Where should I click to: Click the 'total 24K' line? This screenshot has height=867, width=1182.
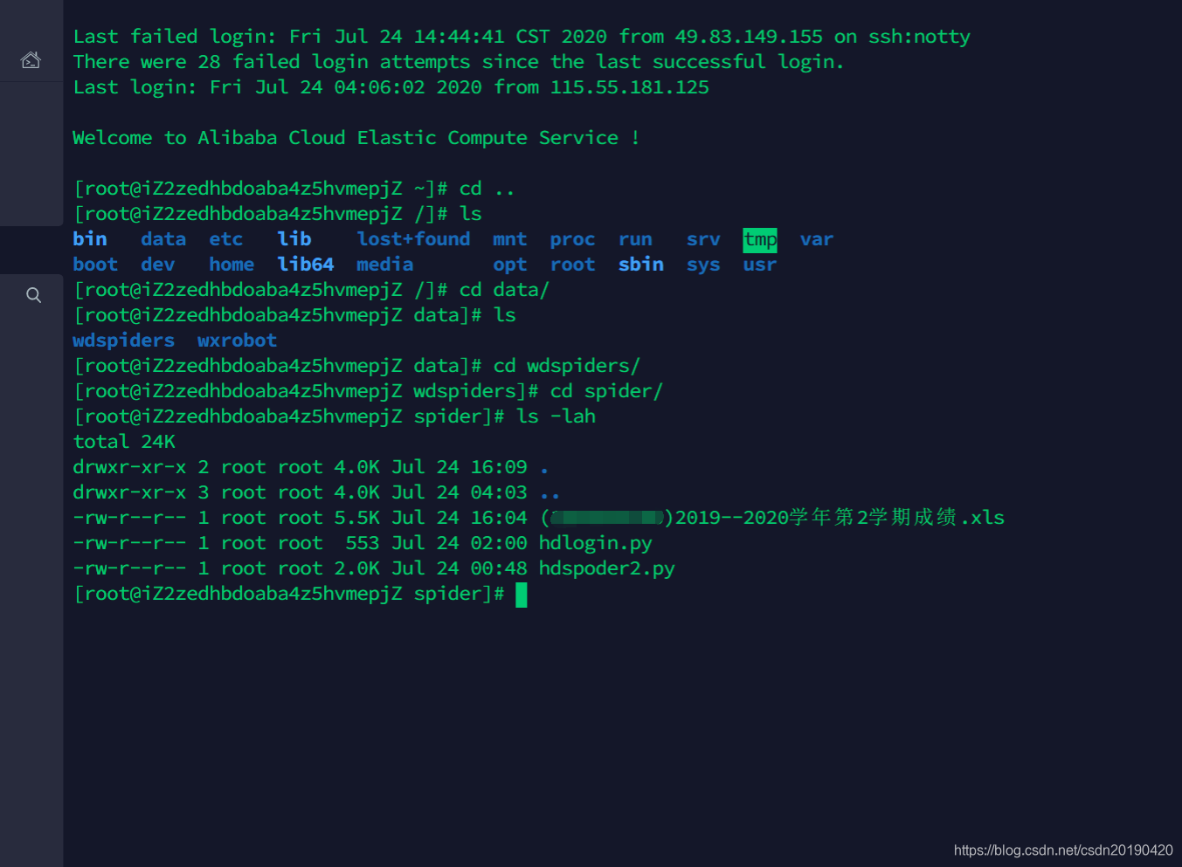click(x=124, y=442)
